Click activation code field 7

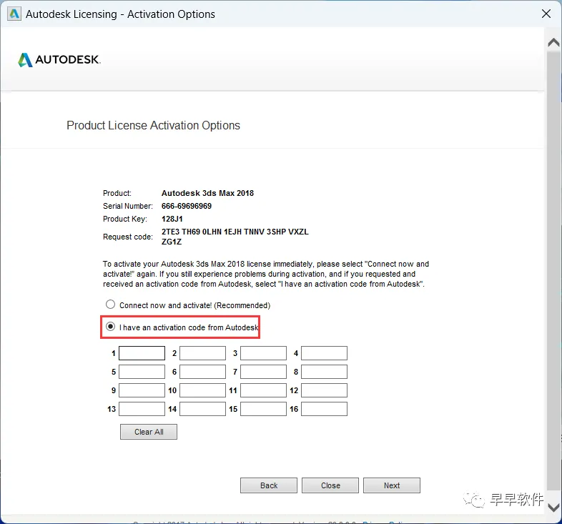point(263,372)
